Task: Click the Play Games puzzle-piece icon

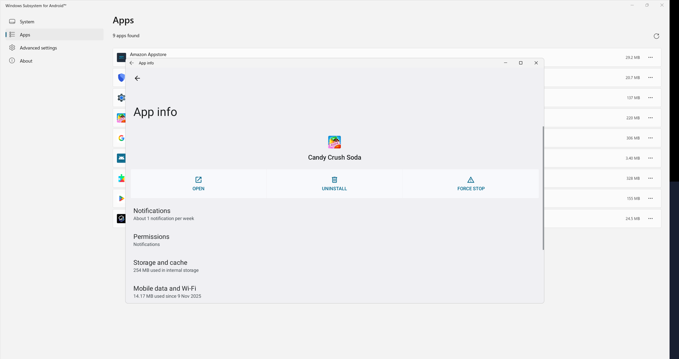Action: tap(121, 178)
